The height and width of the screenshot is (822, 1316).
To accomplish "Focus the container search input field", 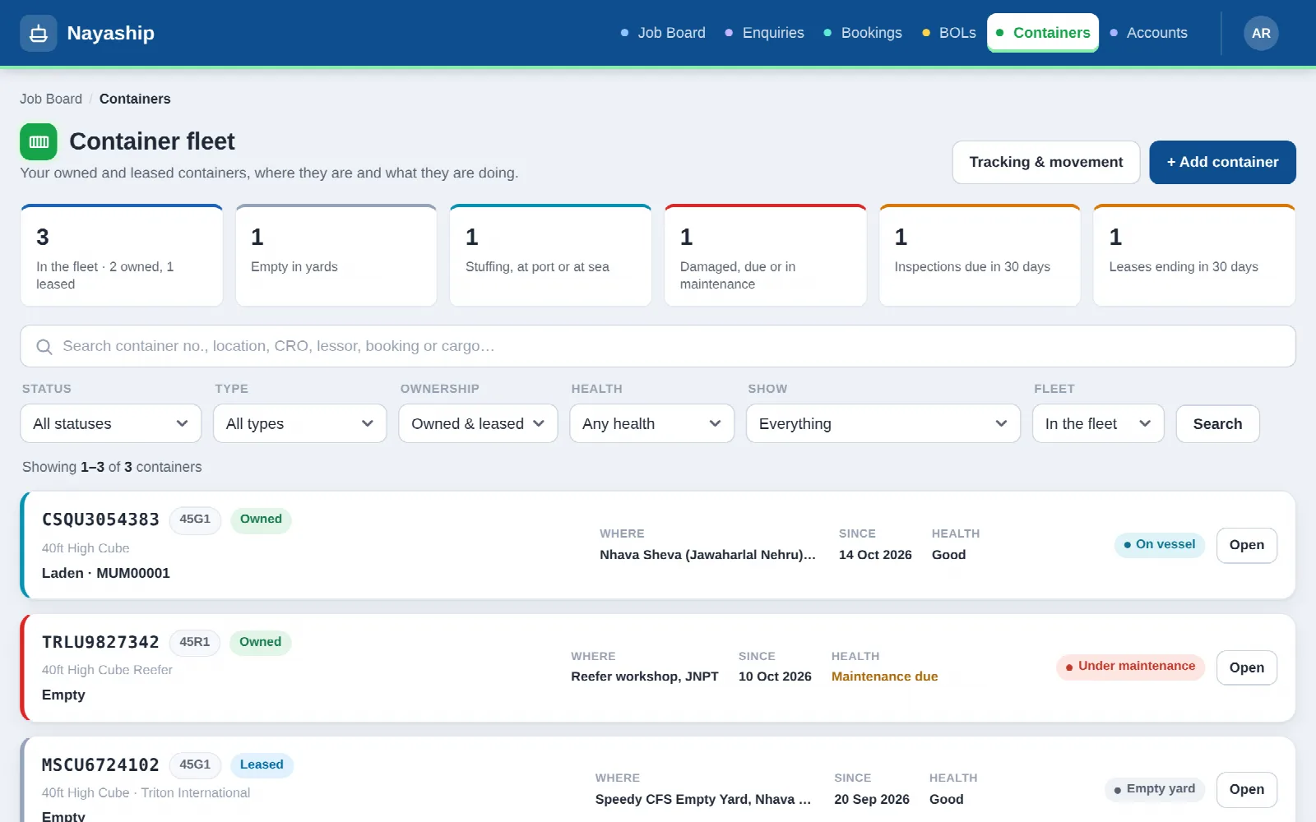I will pos(658,346).
